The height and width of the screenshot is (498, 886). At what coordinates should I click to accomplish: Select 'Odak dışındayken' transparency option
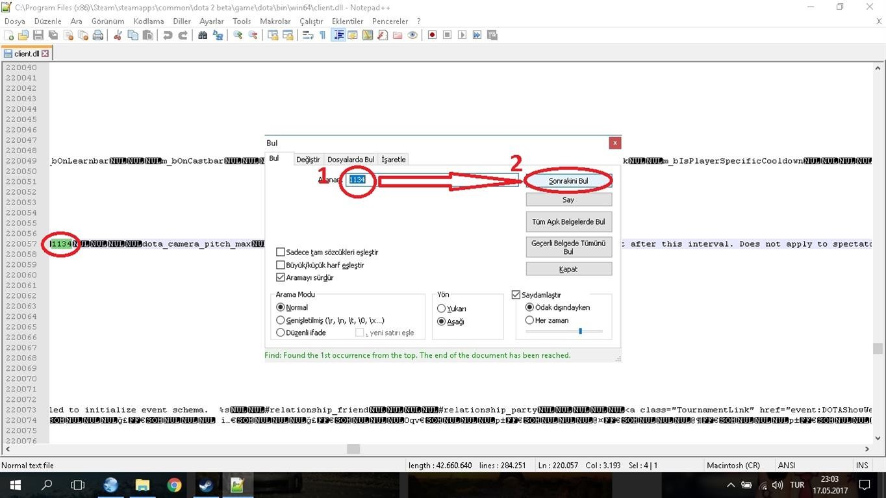tap(529, 307)
